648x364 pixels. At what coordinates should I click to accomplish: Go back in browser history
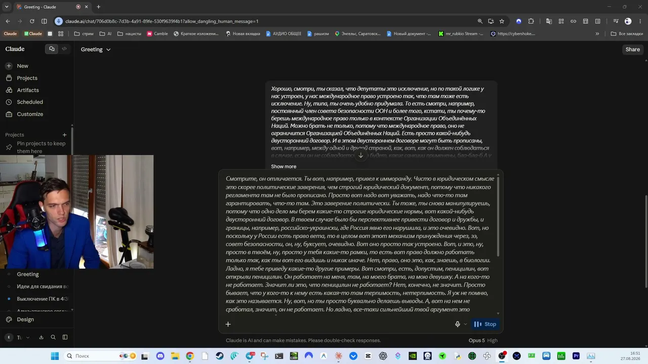pyautogui.click(x=8, y=21)
